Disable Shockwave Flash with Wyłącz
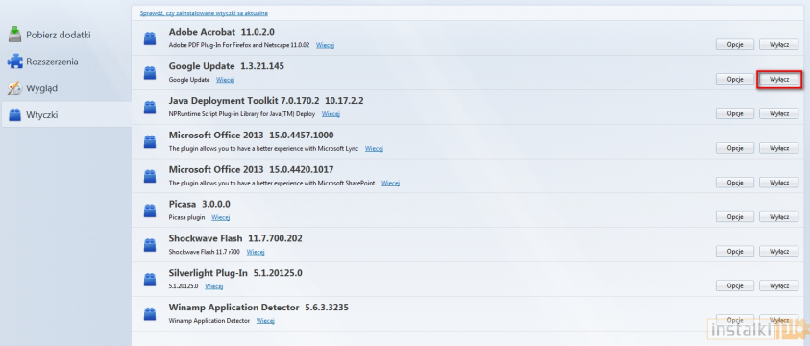 click(778, 252)
